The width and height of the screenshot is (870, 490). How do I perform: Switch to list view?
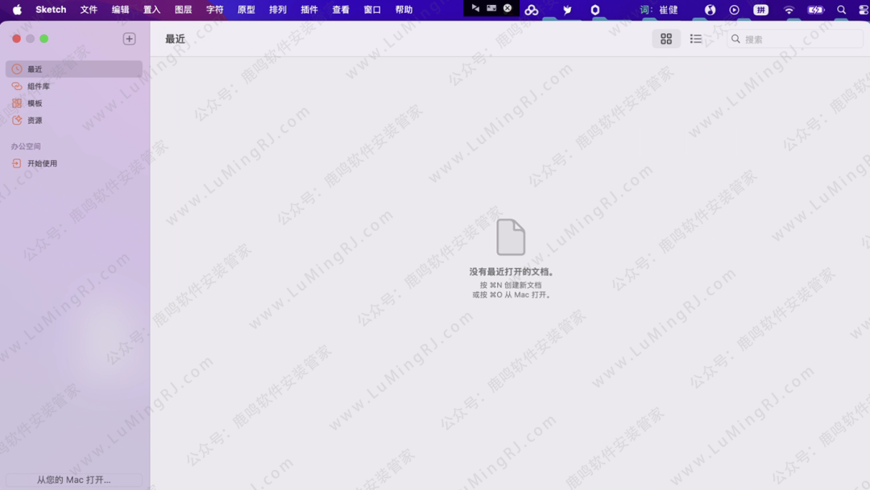click(x=696, y=39)
